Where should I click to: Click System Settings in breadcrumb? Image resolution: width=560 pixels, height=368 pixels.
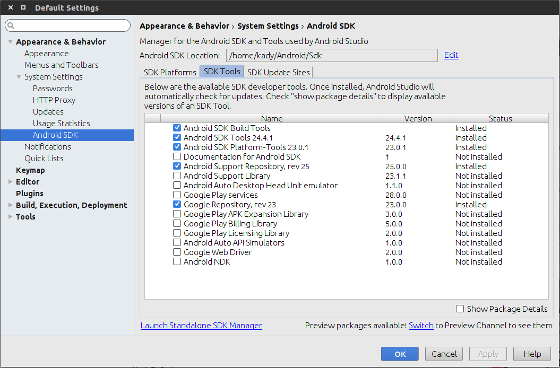(268, 25)
